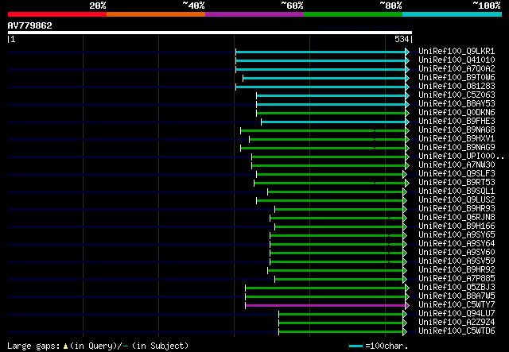Open the UniRef100_Q81283 hit label
Image resolution: width=509 pixels, height=352 pixels.
(457, 87)
